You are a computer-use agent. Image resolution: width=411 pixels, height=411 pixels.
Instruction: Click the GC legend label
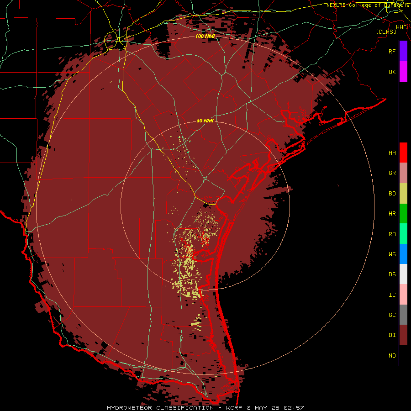point(392,315)
